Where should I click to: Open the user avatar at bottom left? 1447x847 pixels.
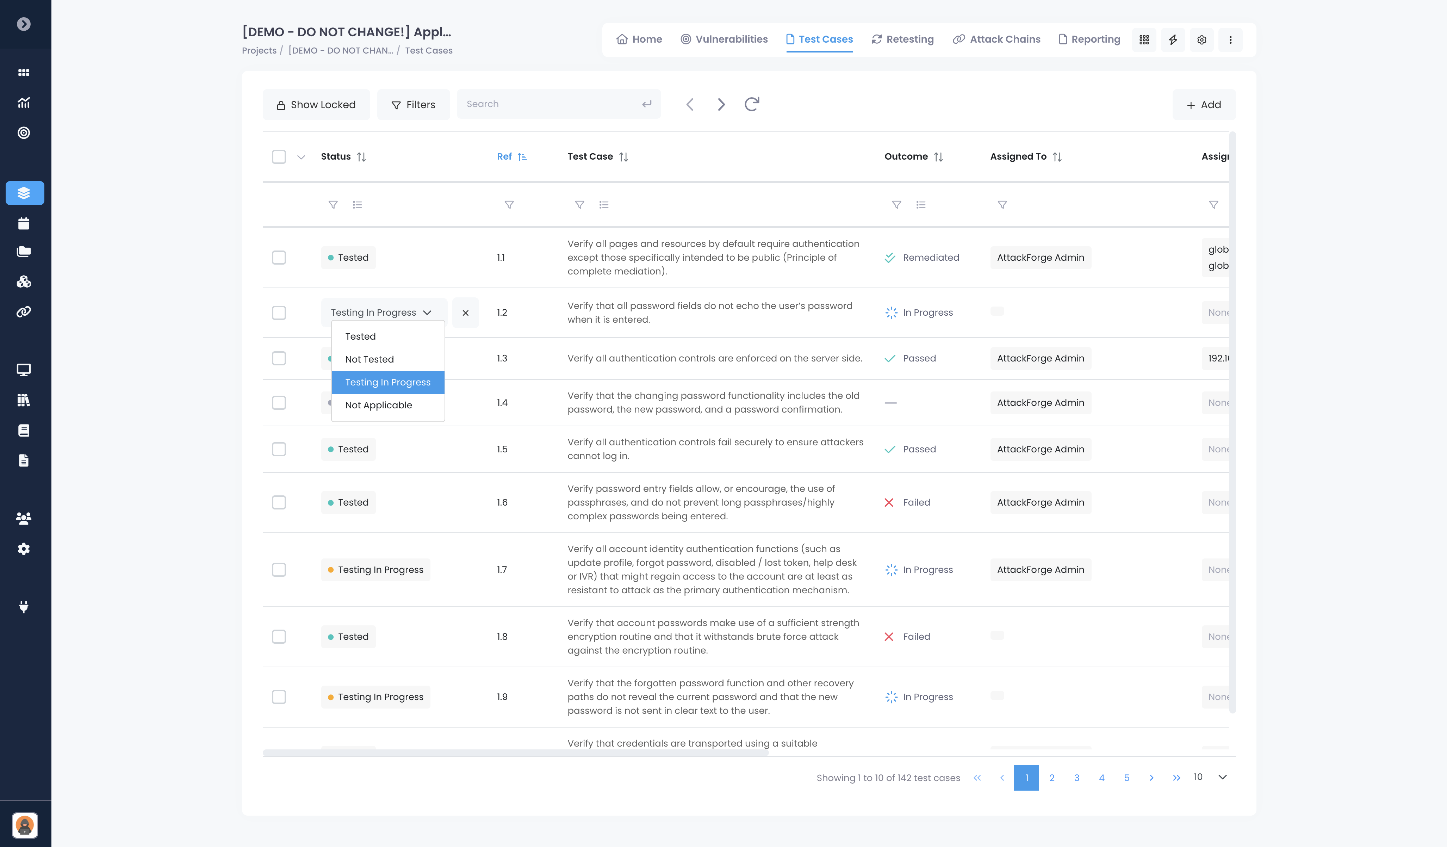(25, 825)
